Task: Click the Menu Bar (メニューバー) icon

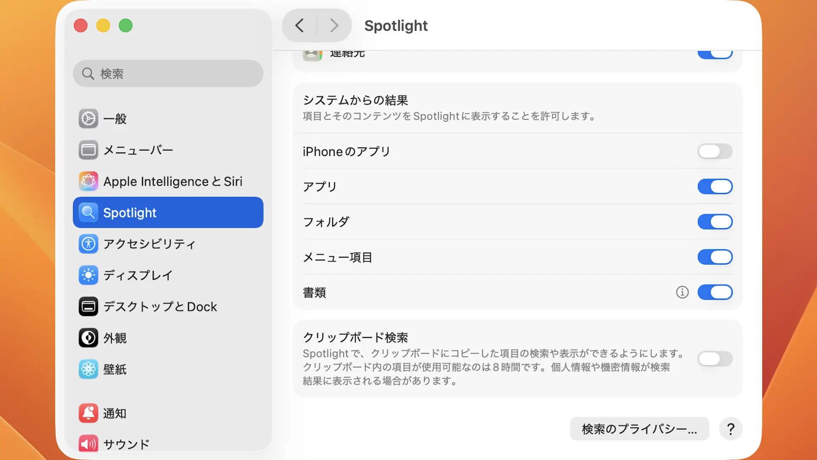Action: [x=89, y=150]
